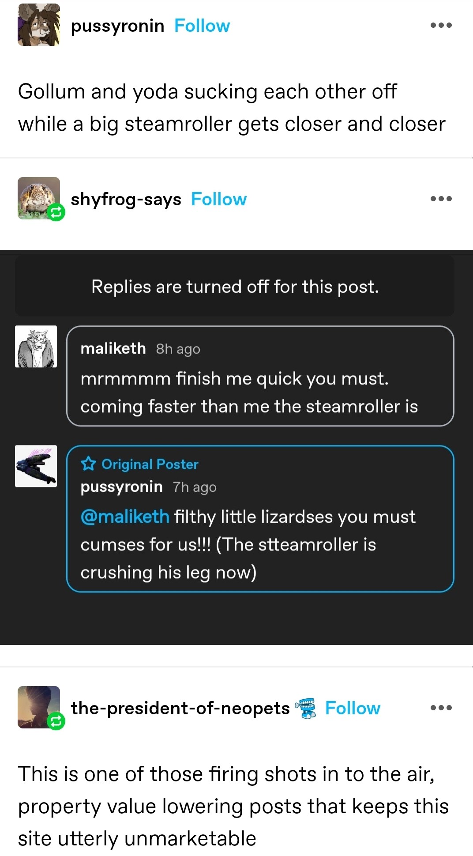The width and height of the screenshot is (473, 856).
Task: Click the pussyronin username in post header
Action: [117, 26]
